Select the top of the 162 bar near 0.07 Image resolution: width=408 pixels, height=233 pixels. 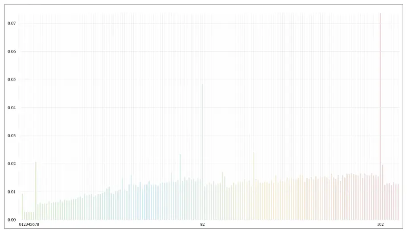coord(380,14)
